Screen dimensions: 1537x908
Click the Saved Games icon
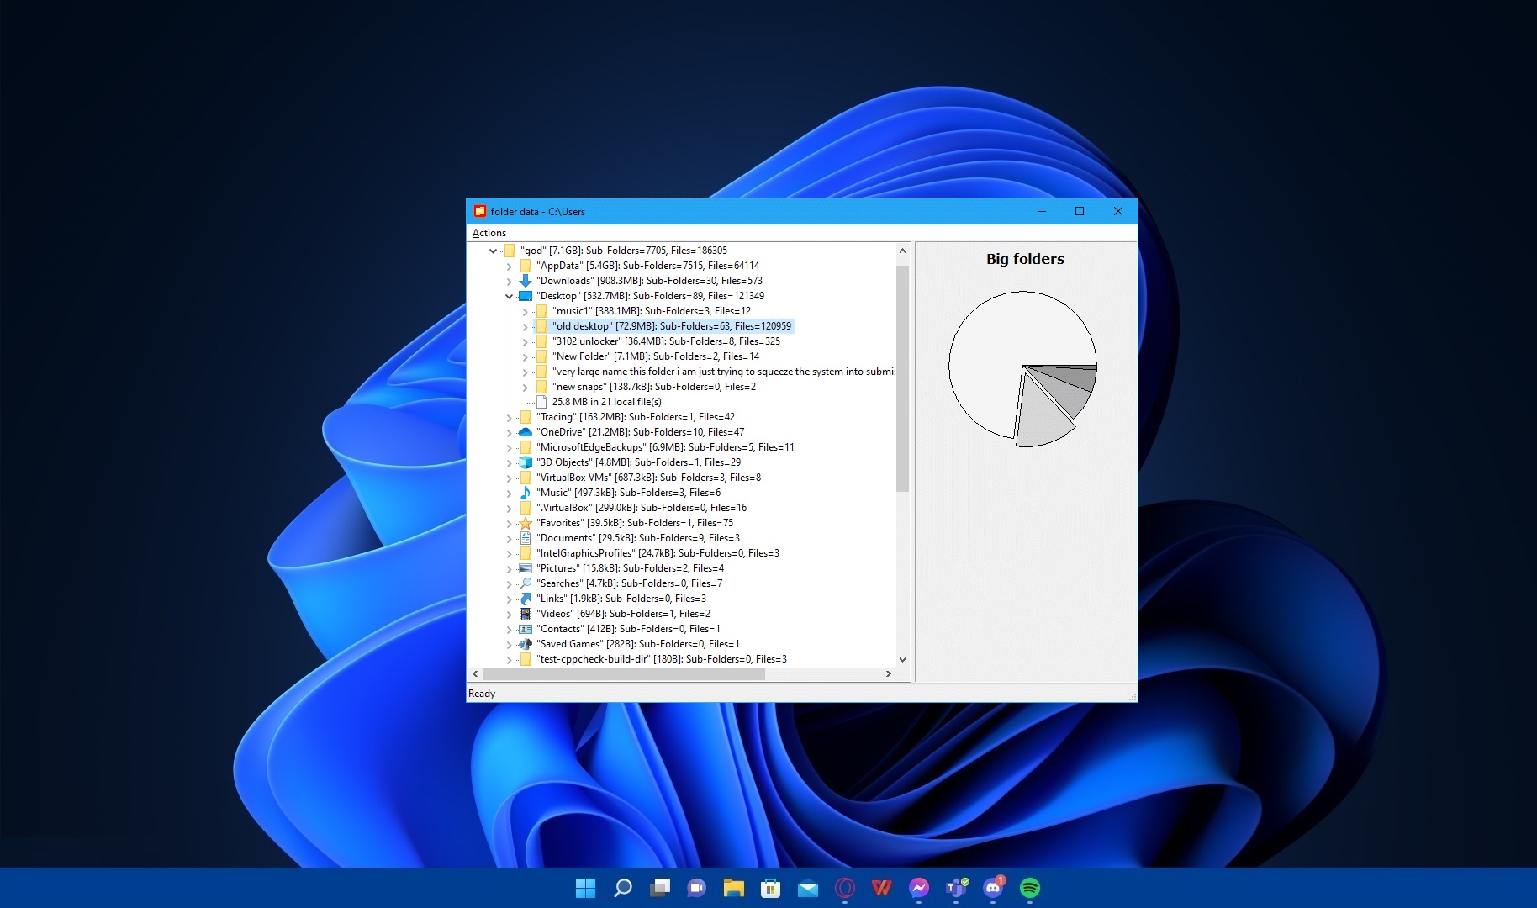(x=526, y=644)
